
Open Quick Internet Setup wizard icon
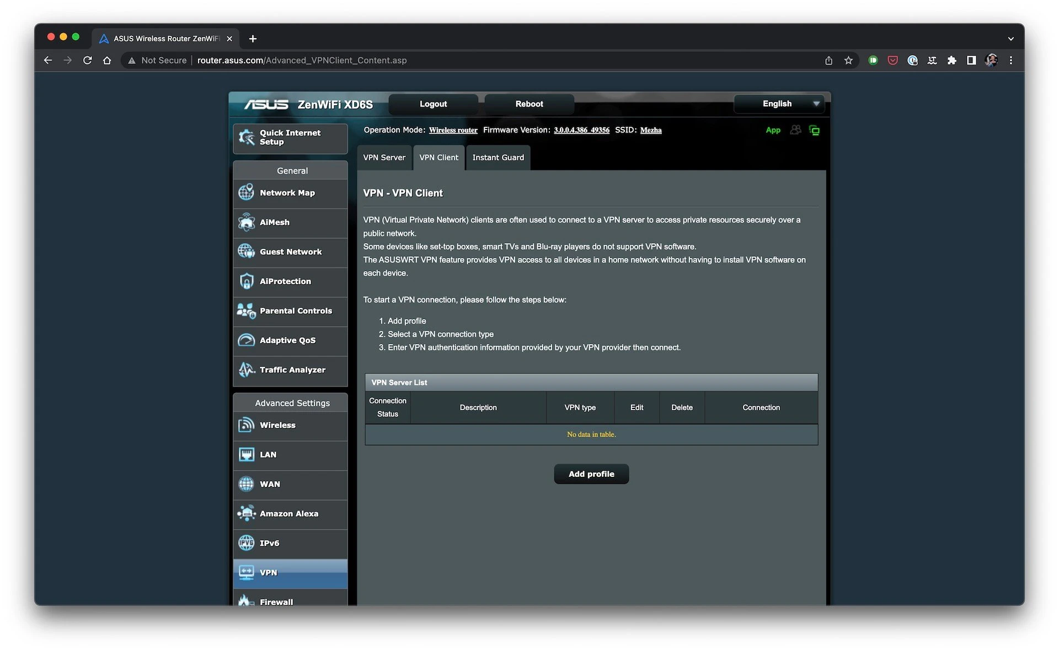(x=246, y=137)
